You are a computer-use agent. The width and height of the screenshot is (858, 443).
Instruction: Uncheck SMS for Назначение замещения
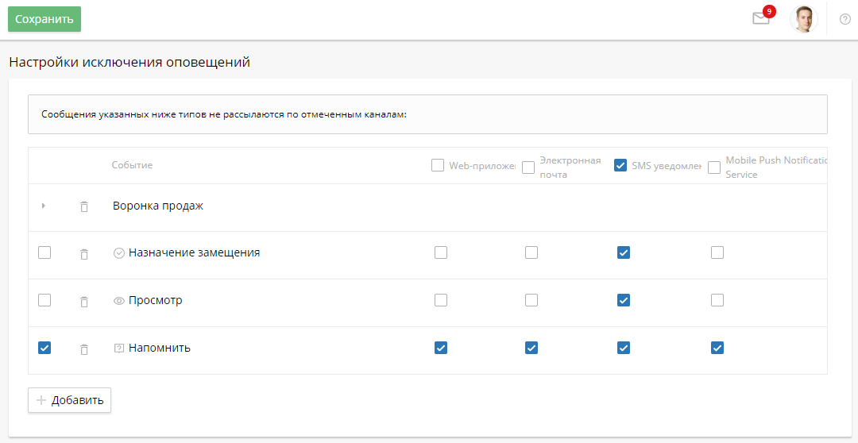click(x=624, y=252)
